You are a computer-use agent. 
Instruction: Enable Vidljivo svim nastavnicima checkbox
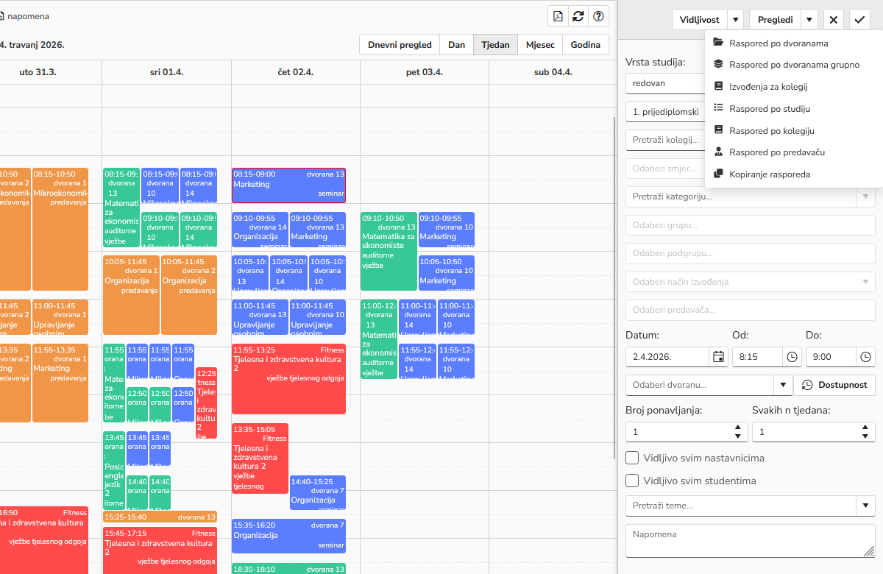tap(632, 458)
